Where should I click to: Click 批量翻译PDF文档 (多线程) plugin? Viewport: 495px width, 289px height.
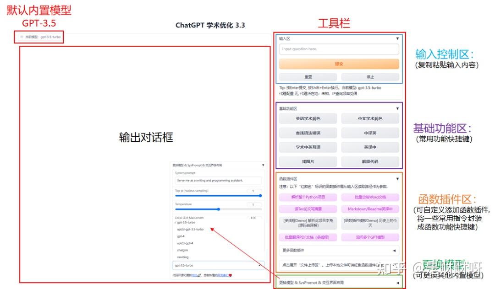308,237
